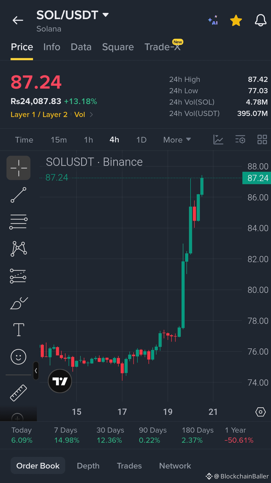Screen dimensions: 271x483
Task: Expand the SOL/USDT pair dropdown
Action: coord(106,15)
